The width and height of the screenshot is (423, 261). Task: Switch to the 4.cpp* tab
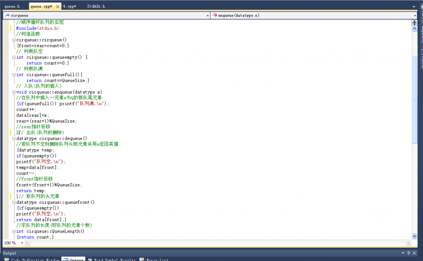point(69,6)
